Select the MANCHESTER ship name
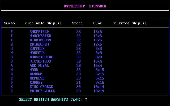 pyautogui.click(x=40, y=36)
